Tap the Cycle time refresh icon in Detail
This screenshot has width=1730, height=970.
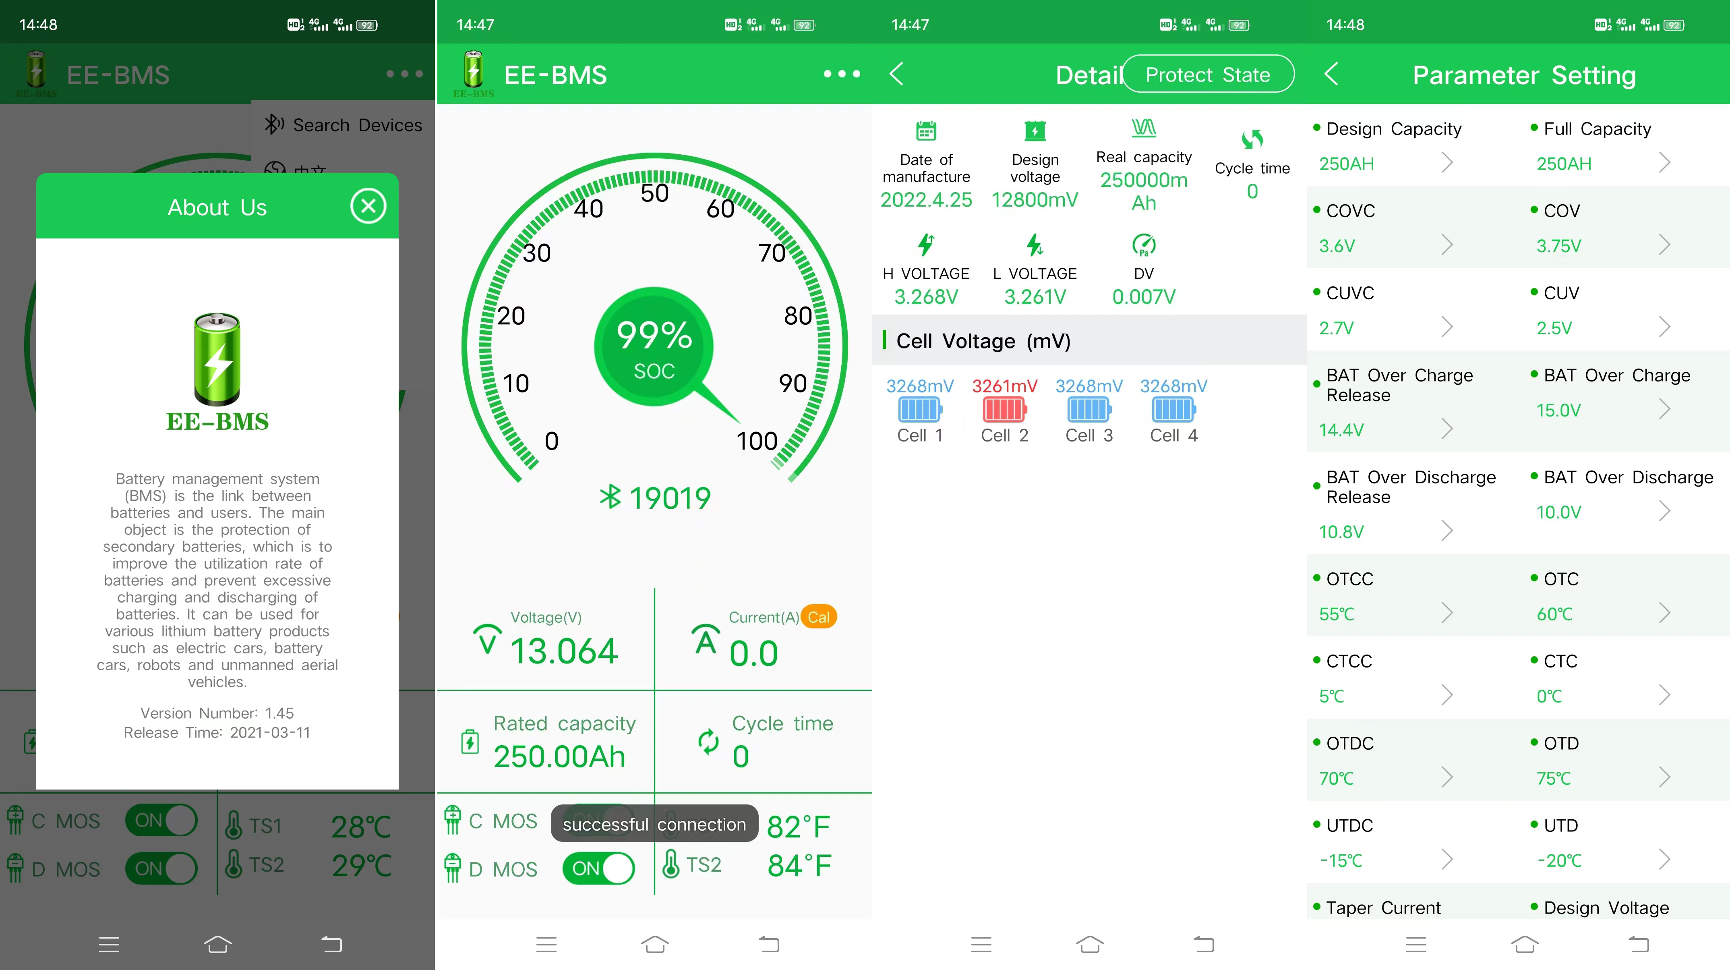pos(1252,139)
